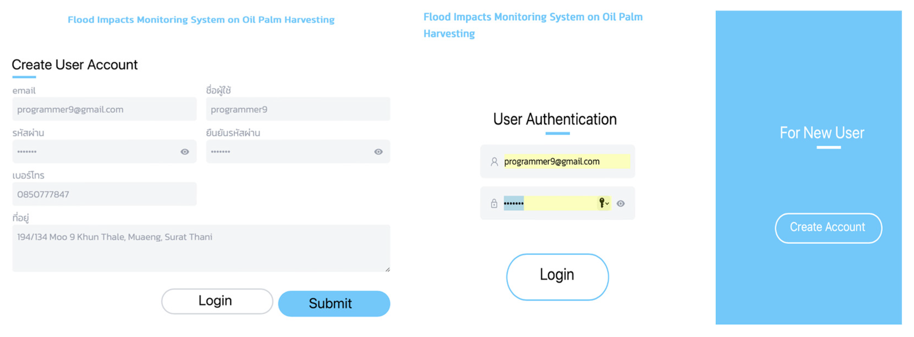Click the ยืนยันรหัสผ่าน confirm password input
Screen dimensions: 914x337
point(289,152)
